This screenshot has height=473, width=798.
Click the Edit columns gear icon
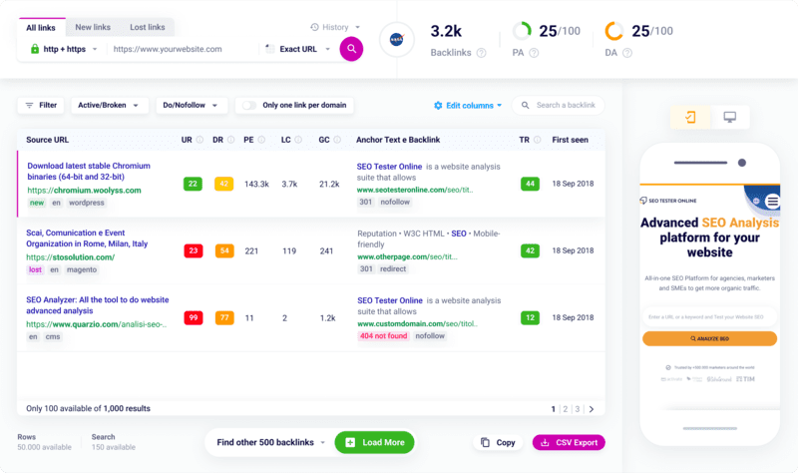pyautogui.click(x=438, y=106)
